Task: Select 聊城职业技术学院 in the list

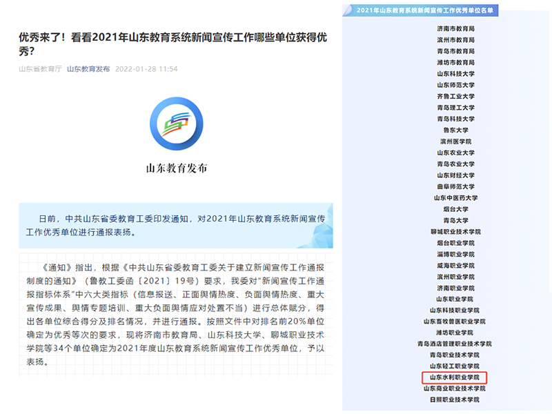Action: [x=455, y=231]
